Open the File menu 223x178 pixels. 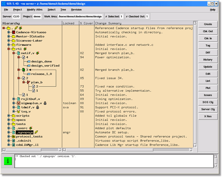click(x=6, y=10)
